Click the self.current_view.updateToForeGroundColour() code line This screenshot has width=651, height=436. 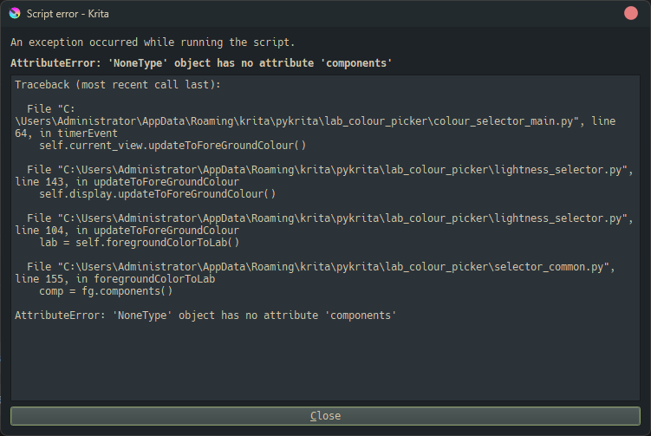point(173,145)
